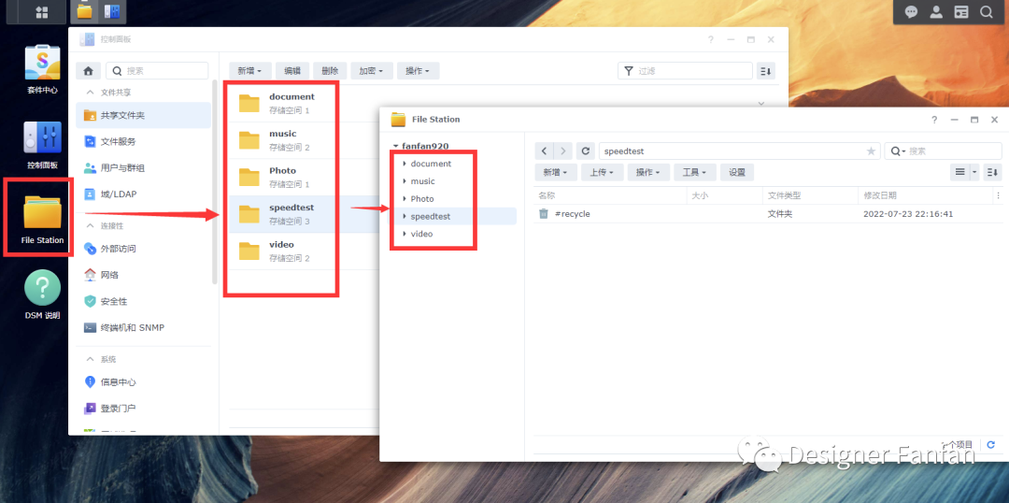1009x503 pixels.
Task: Open File Station sort options icon
Action: pos(993,172)
